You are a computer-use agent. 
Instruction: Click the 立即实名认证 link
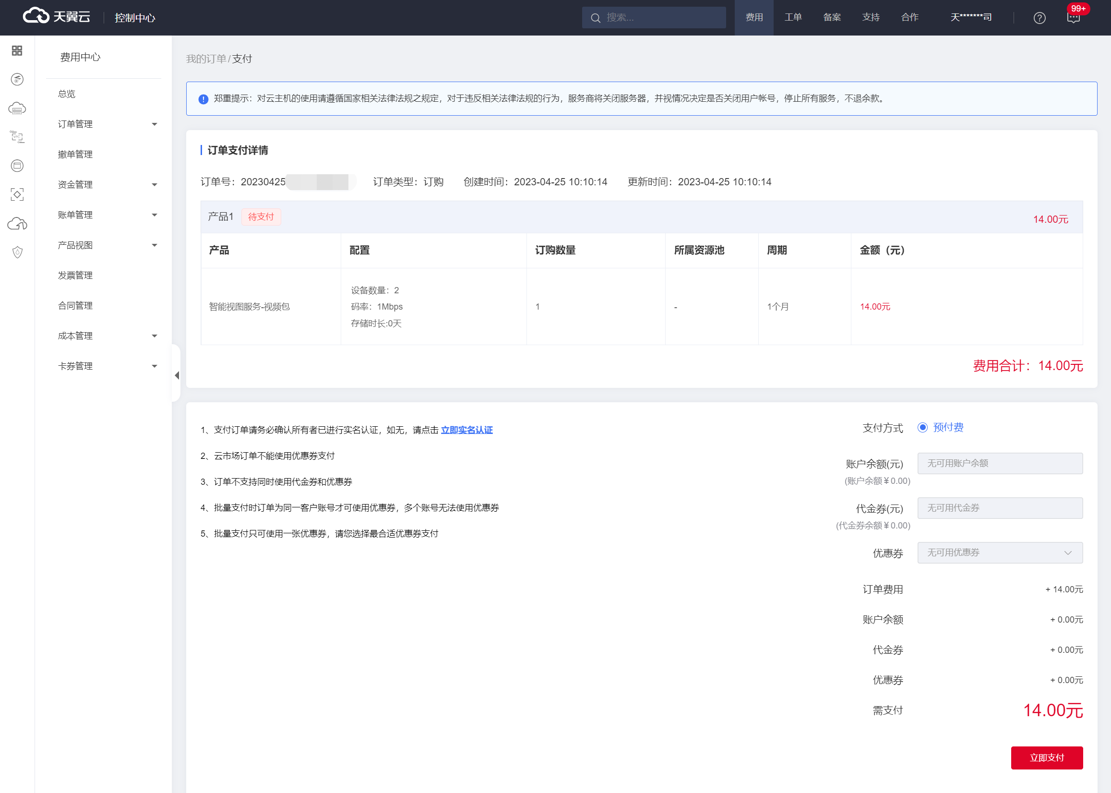tap(466, 430)
